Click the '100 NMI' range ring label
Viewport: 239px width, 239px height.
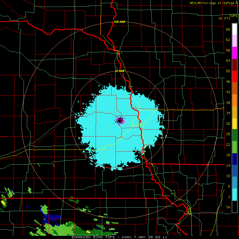pos(119,22)
